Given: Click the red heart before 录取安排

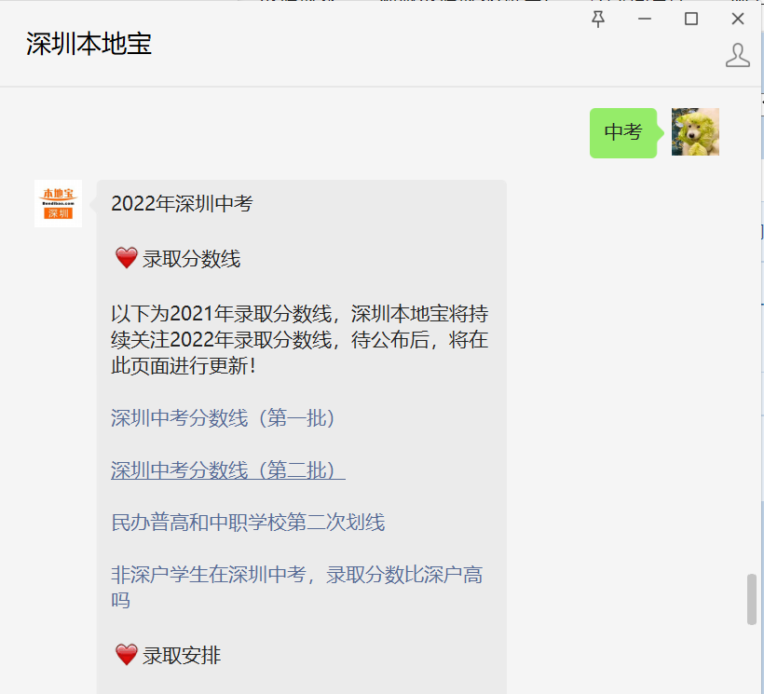Looking at the screenshot, I should 126,655.
